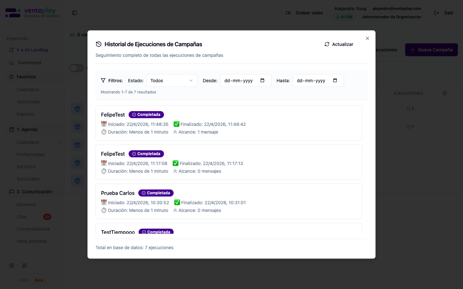This screenshot has height=289, width=463.
Task: Open the Hasta date calendar picker icon
Action: pos(335,81)
